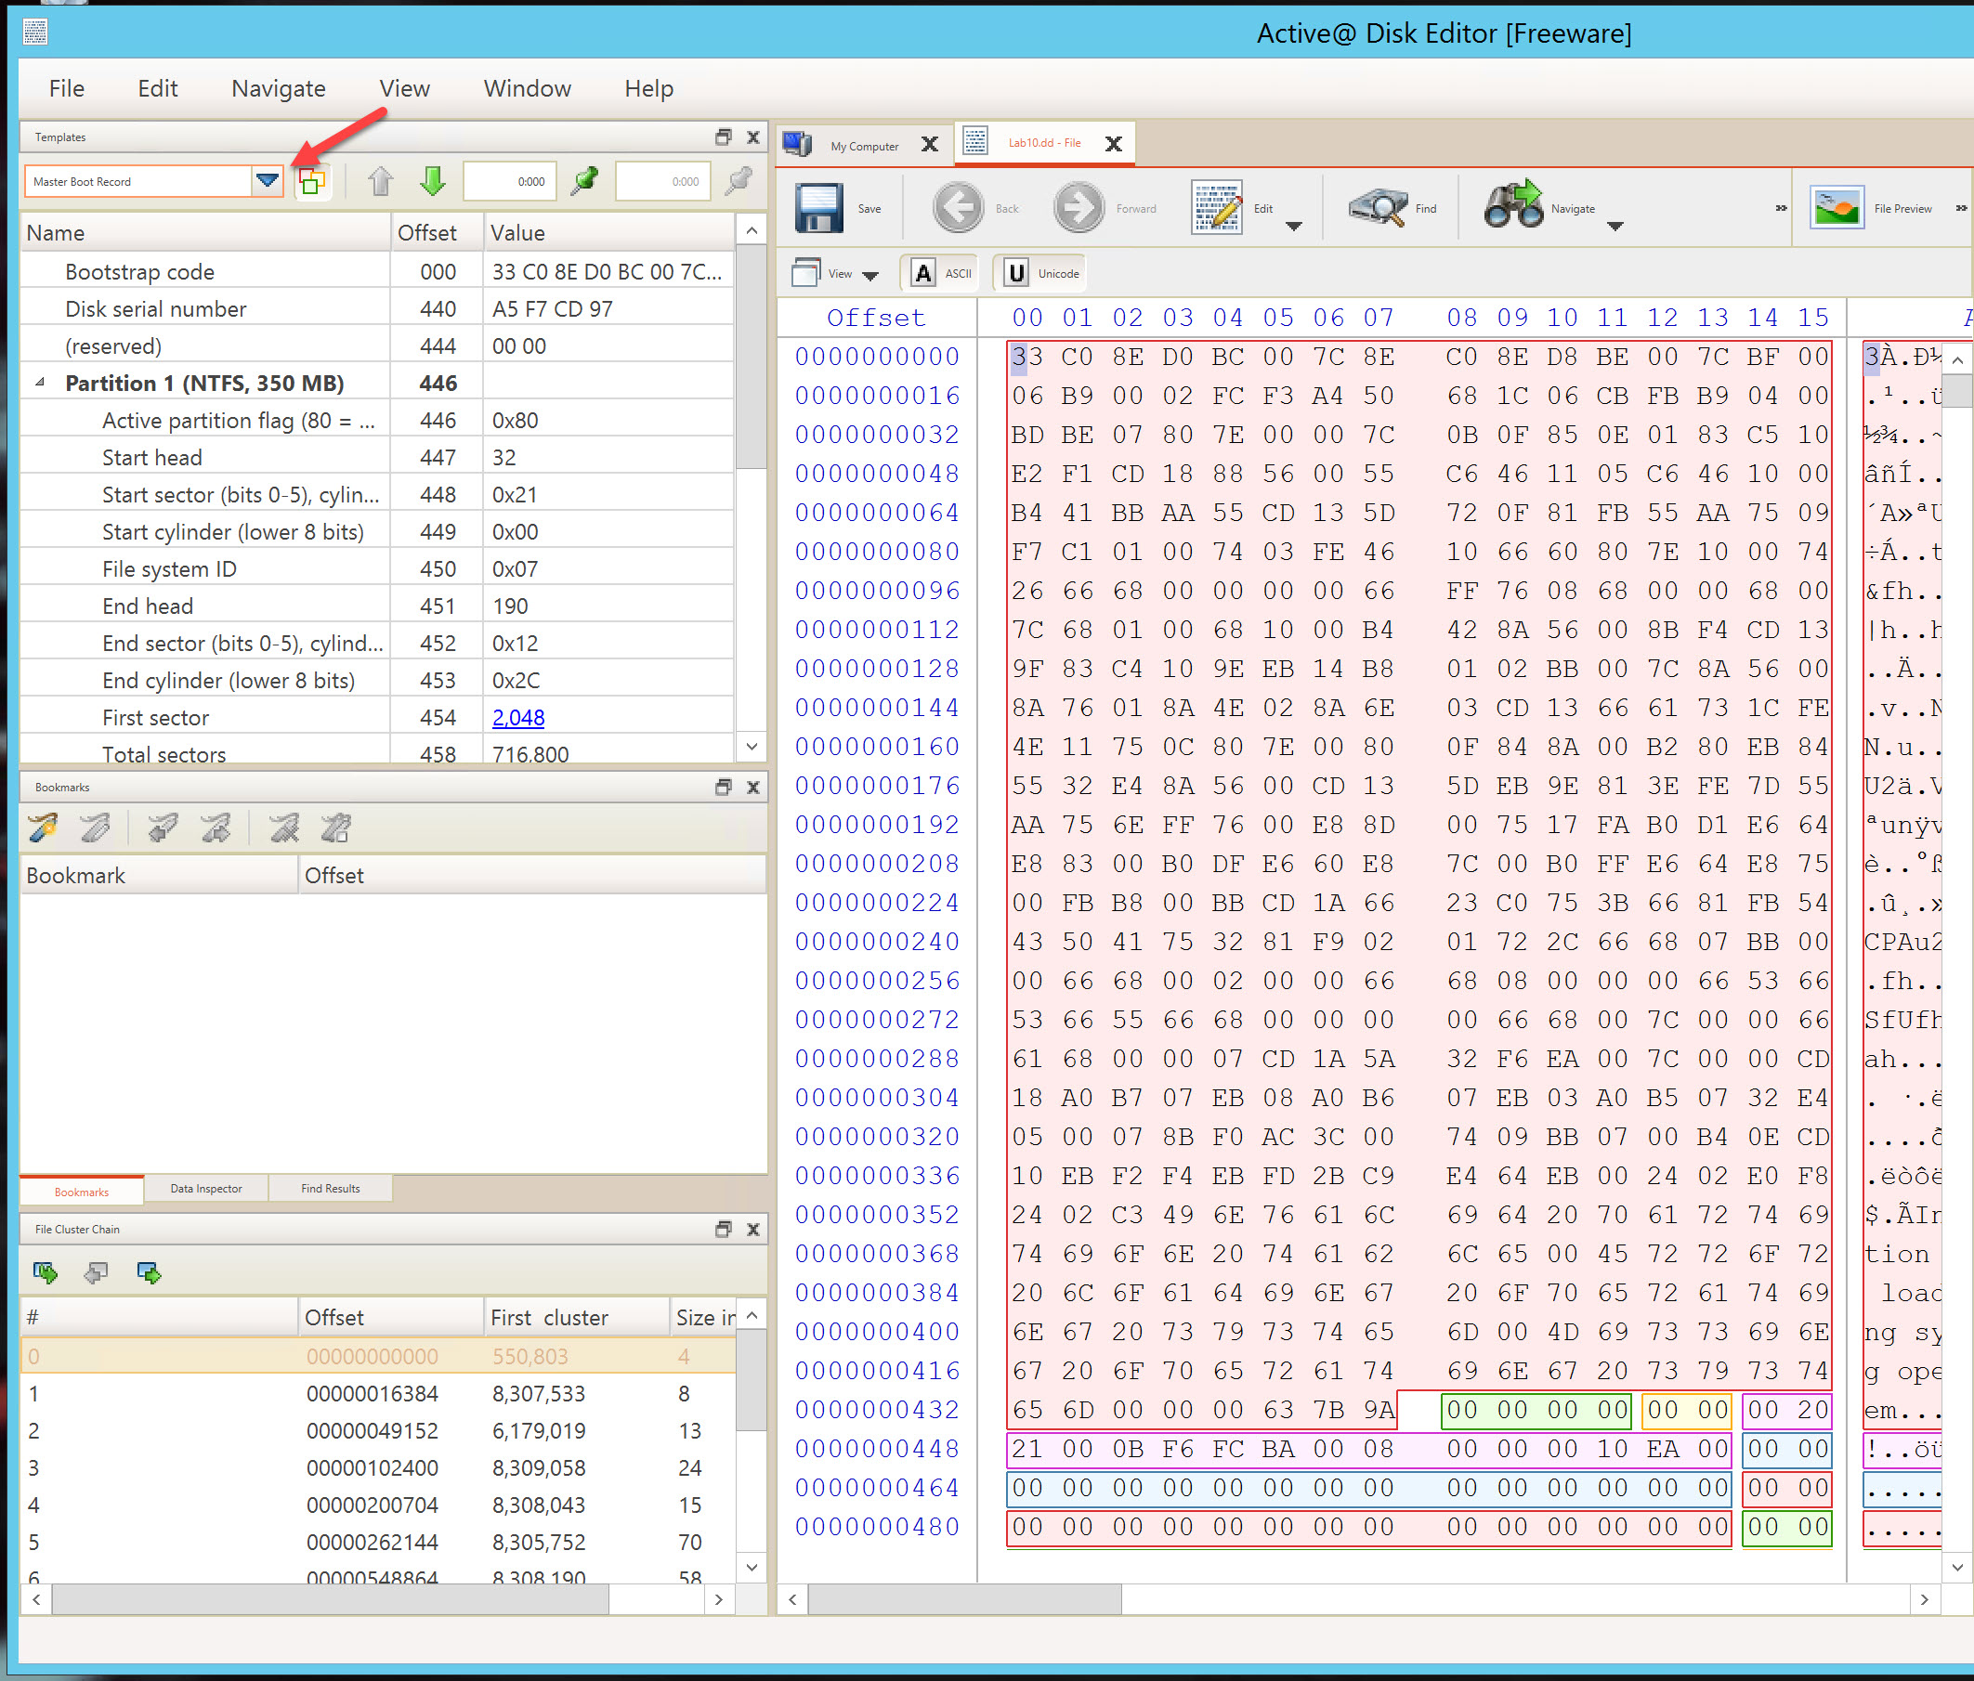1974x1681 pixels.
Task: Click the green down arrow in Templates
Action: tap(434, 181)
